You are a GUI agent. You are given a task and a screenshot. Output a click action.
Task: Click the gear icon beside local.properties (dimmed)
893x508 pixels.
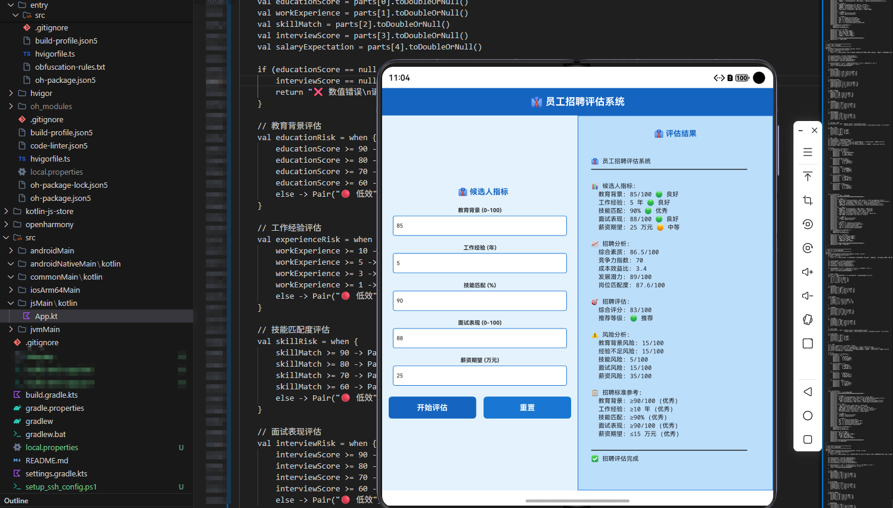(22, 172)
